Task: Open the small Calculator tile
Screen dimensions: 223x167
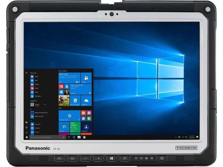Action: tap(67, 86)
